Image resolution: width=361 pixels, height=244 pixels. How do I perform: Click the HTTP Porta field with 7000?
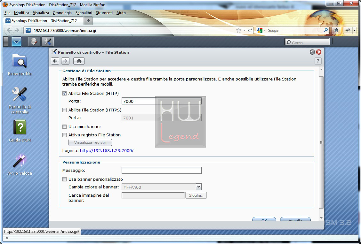click(161, 101)
